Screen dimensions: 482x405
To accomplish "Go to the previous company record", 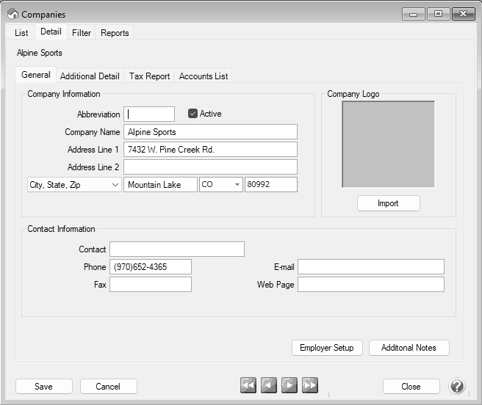I will pyautogui.click(x=269, y=386).
